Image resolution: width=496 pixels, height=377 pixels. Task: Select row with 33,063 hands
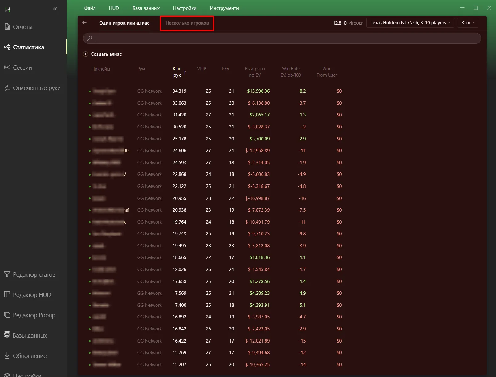[x=216, y=103]
